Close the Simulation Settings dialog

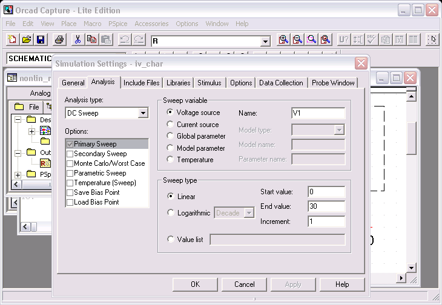pyautogui.click(x=361, y=64)
